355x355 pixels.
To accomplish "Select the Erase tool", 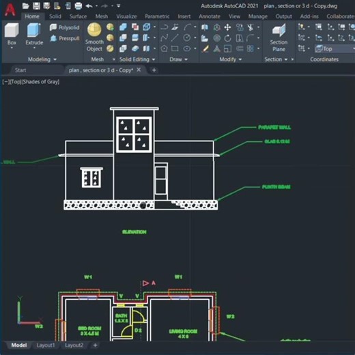I will click(x=205, y=48).
